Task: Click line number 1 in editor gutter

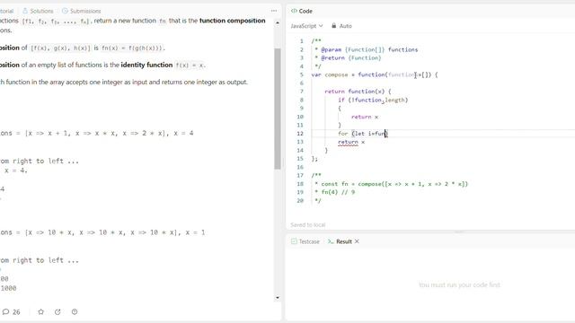Action: click(302, 41)
